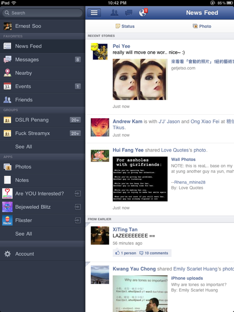The width and height of the screenshot is (234, 312).
Task: Tap the Status button
Action: [125, 26]
